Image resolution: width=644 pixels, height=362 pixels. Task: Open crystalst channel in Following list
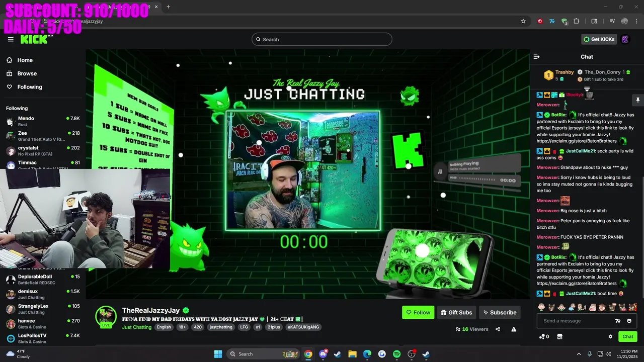[x=43, y=151]
